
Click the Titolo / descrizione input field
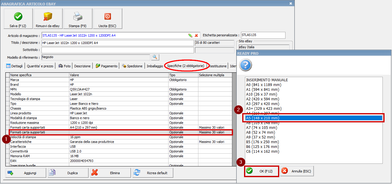point(118,43)
